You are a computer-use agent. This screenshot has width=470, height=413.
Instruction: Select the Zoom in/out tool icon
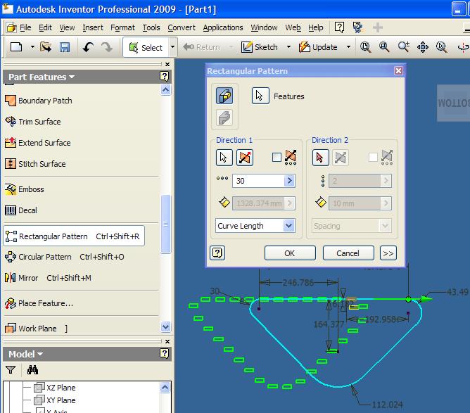tap(403, 47)
